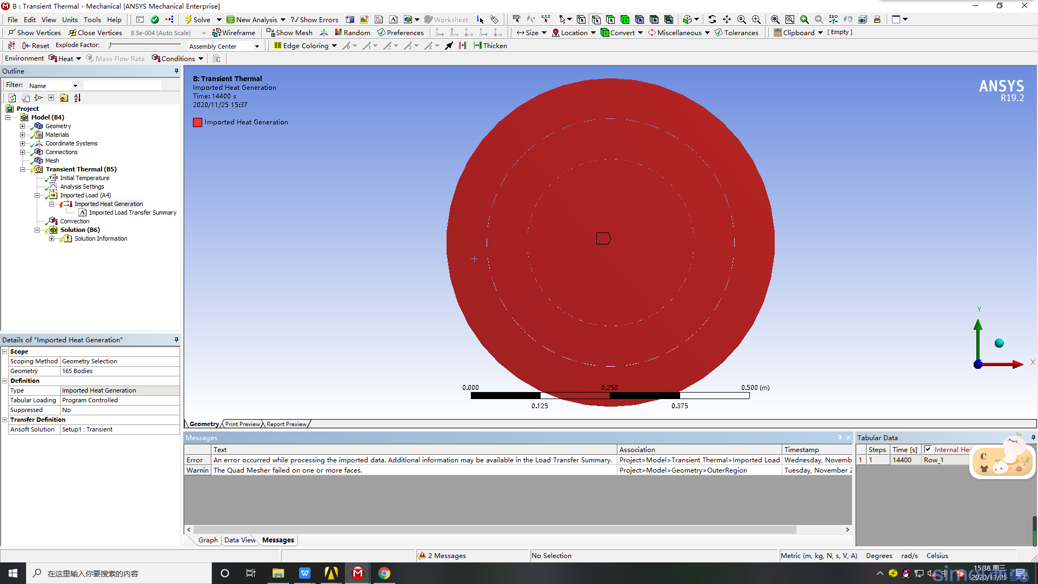Click Expand All icon in Outline toolbar
The height and width of the screenshot is (584, 1038).
pyautogui.click(x=51, y=98)
